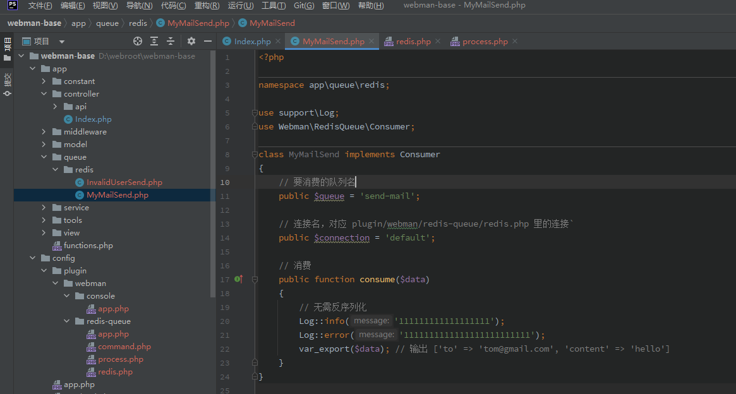Close the process.php editor tab
Screen dimensions: 736x394
(x=515, y=41)
